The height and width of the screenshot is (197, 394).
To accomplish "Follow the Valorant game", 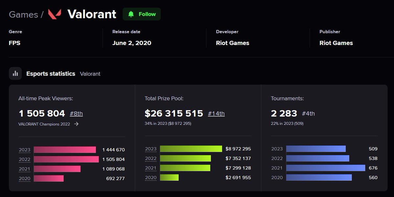I will [142, 14].
